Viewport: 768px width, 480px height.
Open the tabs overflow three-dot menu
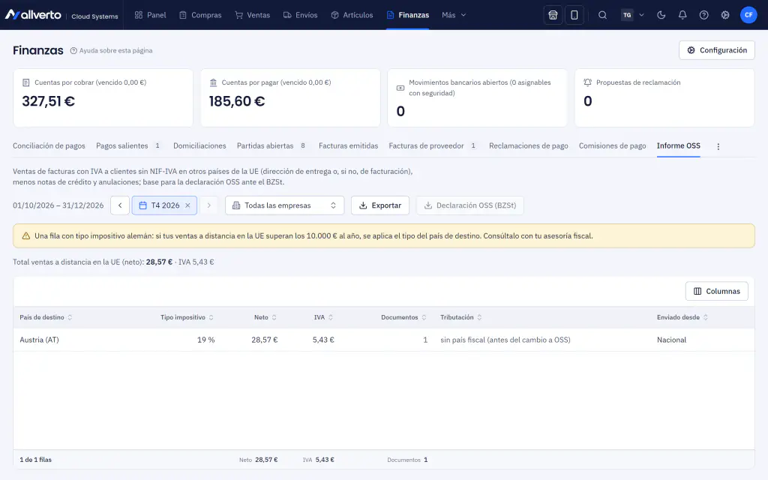[x=718, y=146]
